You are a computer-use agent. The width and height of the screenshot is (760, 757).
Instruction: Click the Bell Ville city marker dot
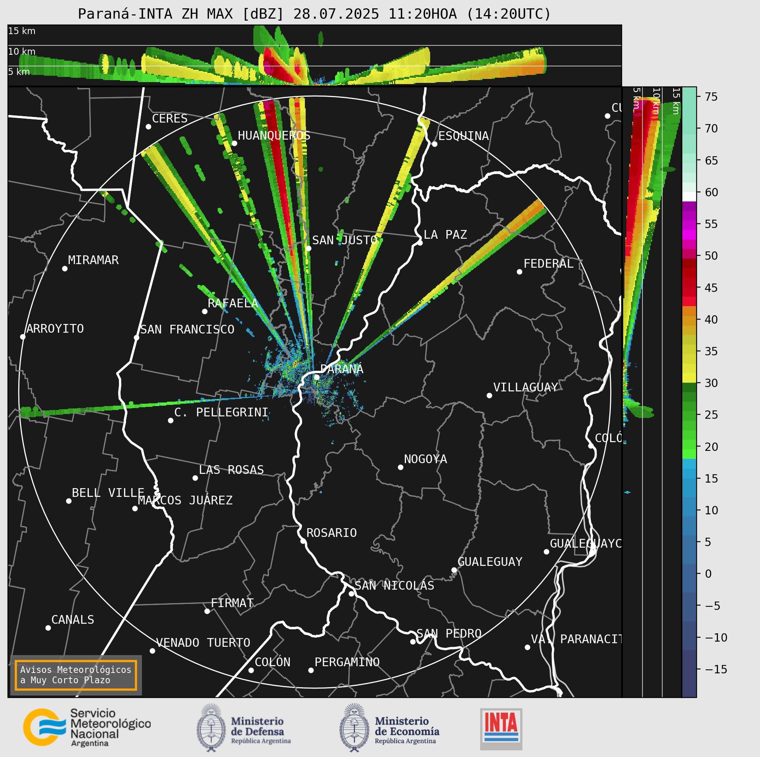pyautogui.click(x=69, y=501)
